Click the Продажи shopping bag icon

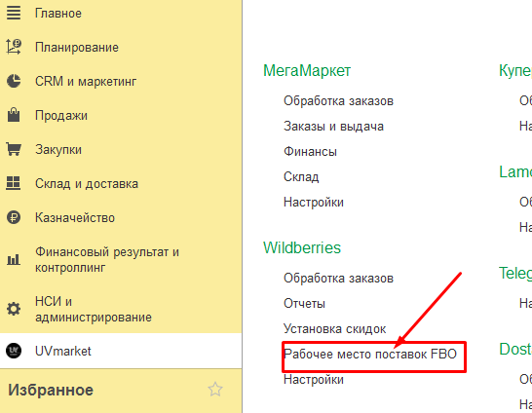14,115
